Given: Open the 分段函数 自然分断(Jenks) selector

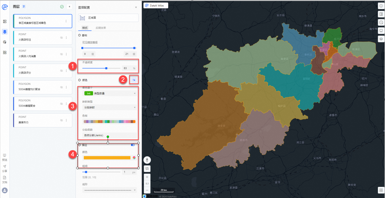Looking at the screenshot, I should [x=109, y=135].
